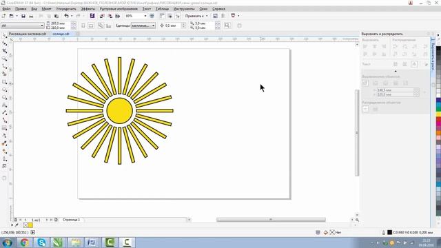Image resolution: width=441 pixels, height=248 pixels.
Task: Toggle guidelines display in the toolbar
Action: pyautogui.click(x=178, y=16)
